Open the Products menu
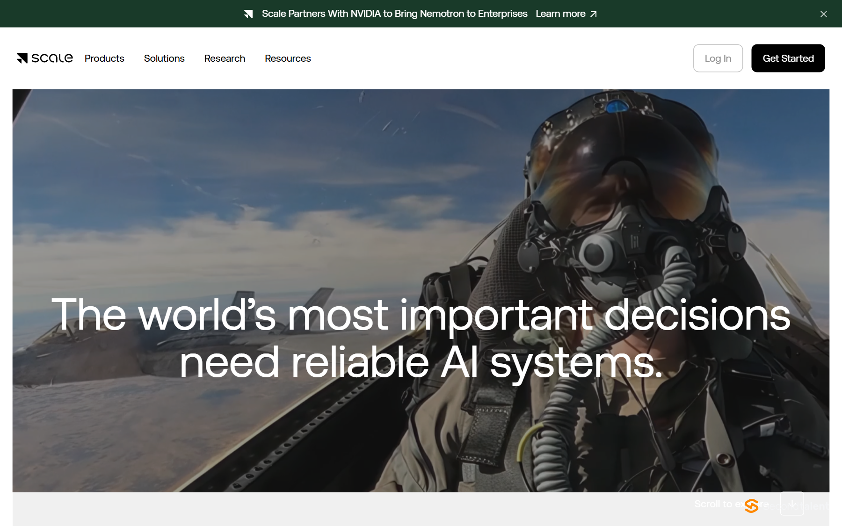The height and width of the screenshot is (526, 842). 104,58
